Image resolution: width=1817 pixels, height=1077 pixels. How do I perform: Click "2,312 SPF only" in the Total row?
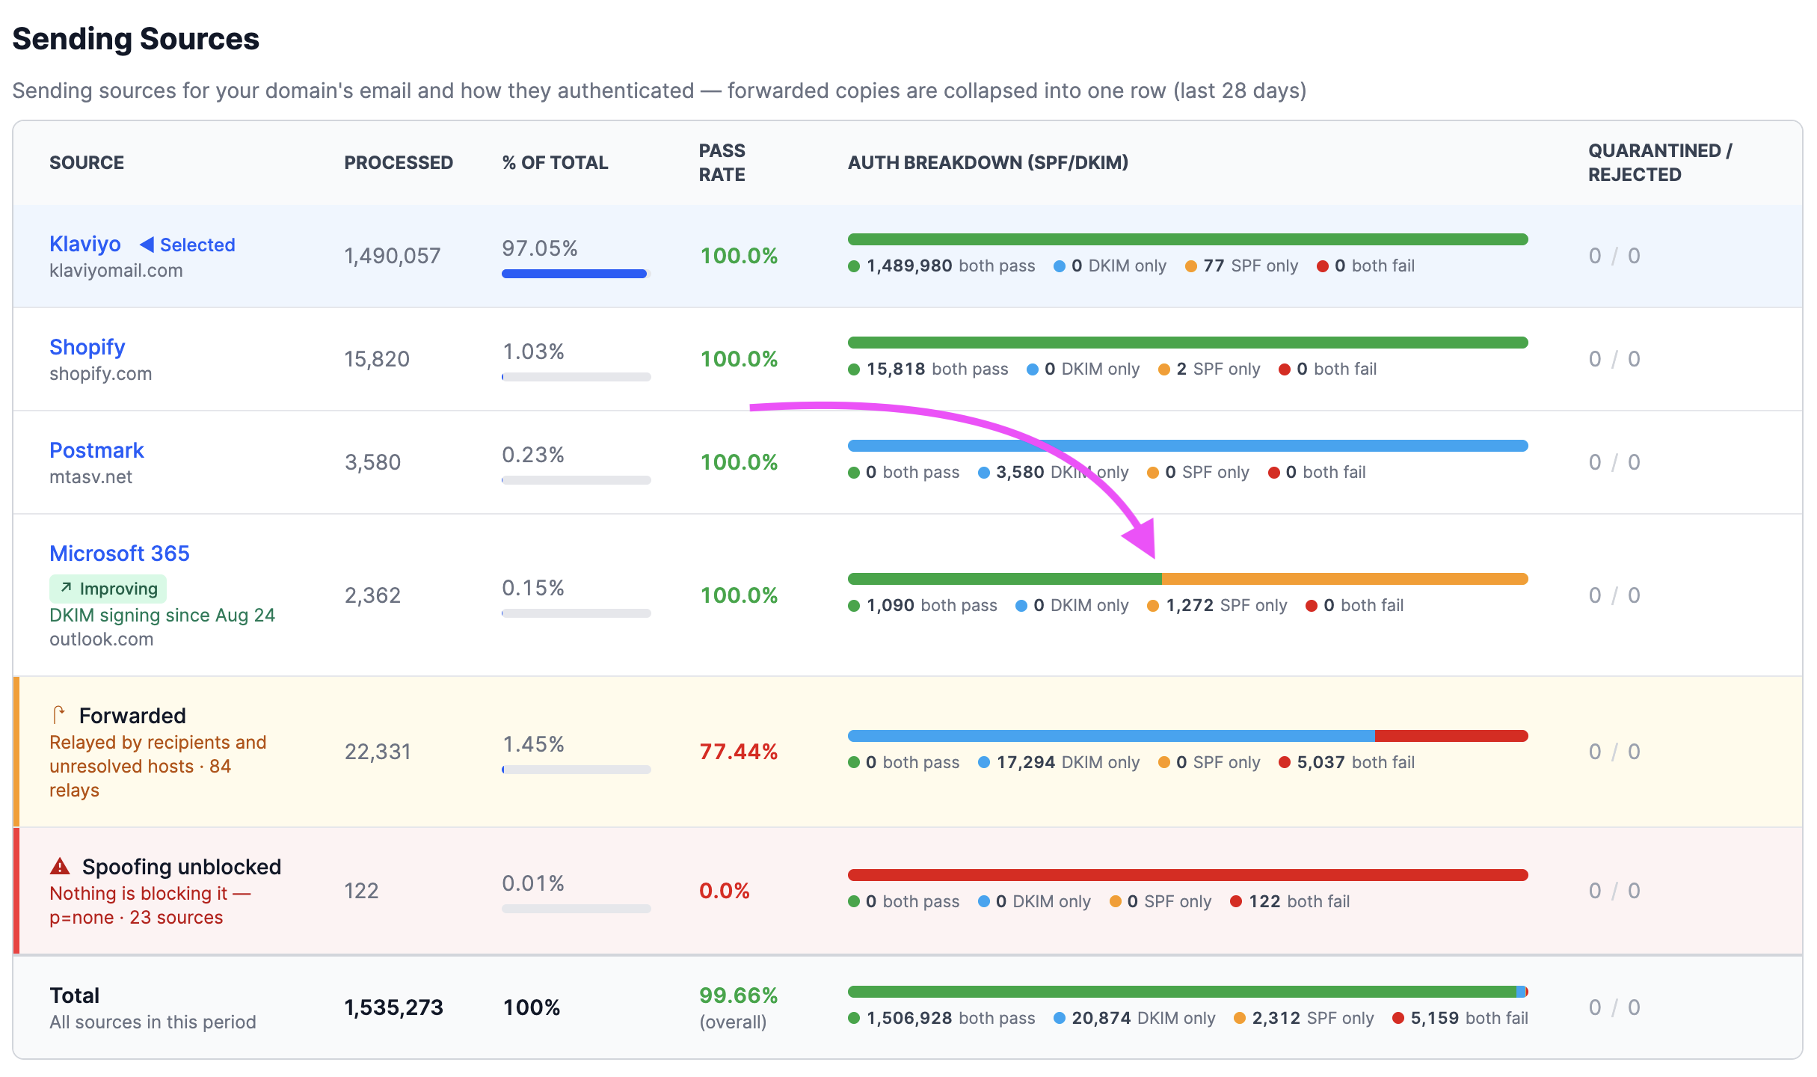tap(1304, 1018)
